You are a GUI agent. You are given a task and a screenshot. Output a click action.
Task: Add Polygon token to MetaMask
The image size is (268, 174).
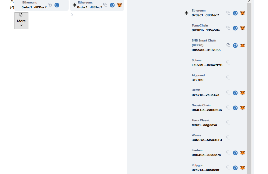point(243,168)
